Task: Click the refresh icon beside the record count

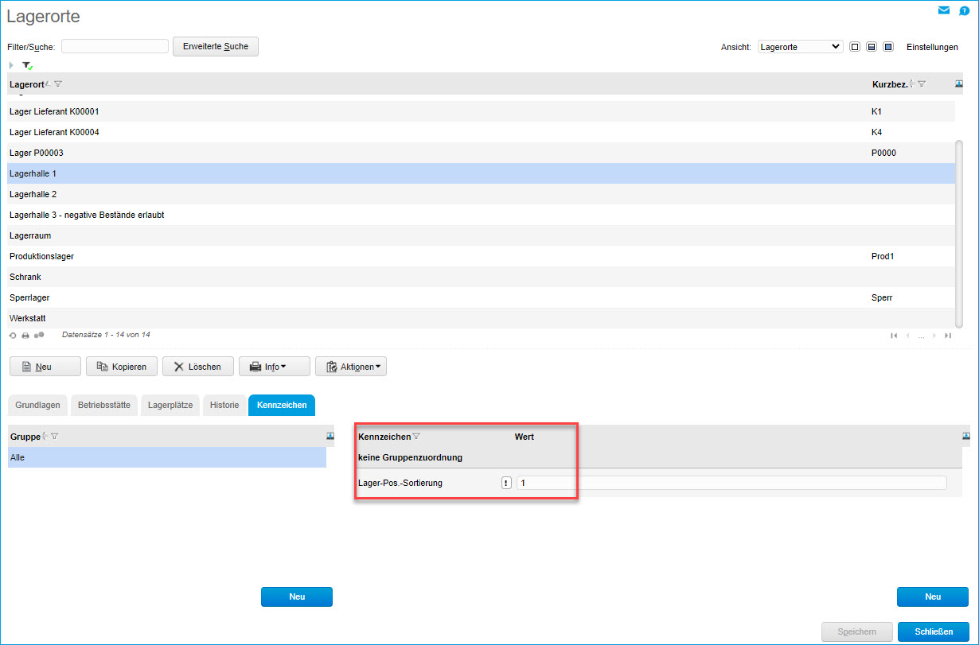Action: pos(13,336)
